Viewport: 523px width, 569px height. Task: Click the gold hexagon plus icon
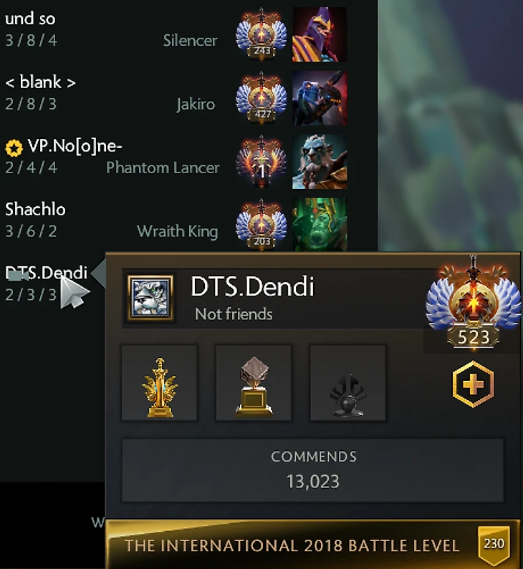(474, 384)
